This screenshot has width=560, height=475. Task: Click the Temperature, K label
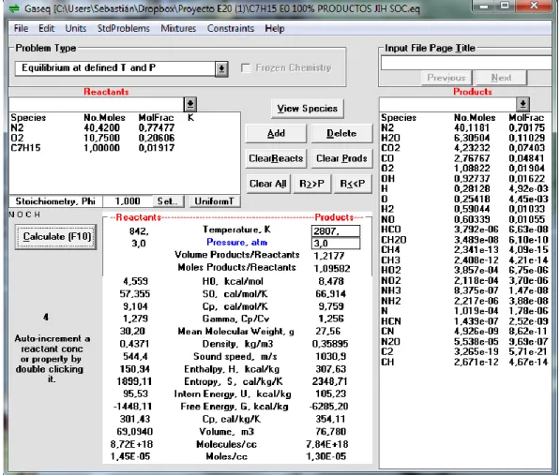coord(236,230)
